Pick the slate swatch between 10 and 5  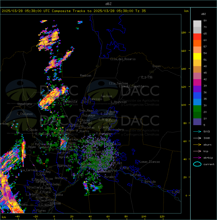point(197,122)
